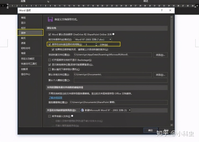This screenshot has width=199, height=142.
Task: Open document dropdown for 共享该文档时保留保真度
Action: [x=105, y=110]
